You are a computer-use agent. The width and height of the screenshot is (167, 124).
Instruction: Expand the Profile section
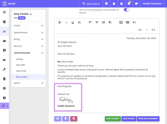(x=28, y=25)
